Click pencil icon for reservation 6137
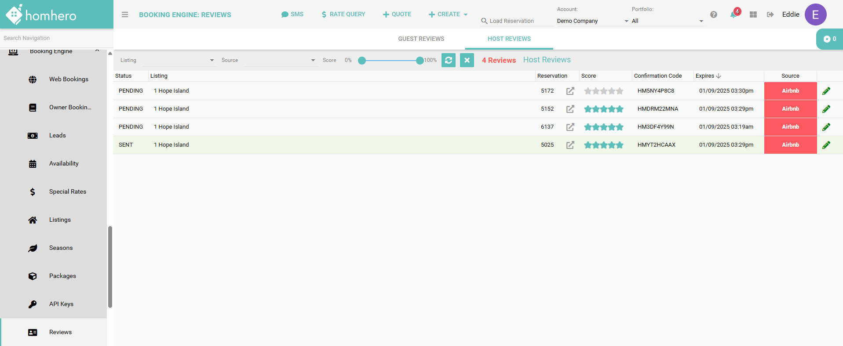This screenshot has height=346, width=843. tap(826, 127)
